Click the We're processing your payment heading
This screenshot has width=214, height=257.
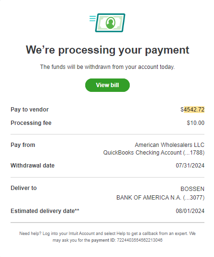click(107, 50)
